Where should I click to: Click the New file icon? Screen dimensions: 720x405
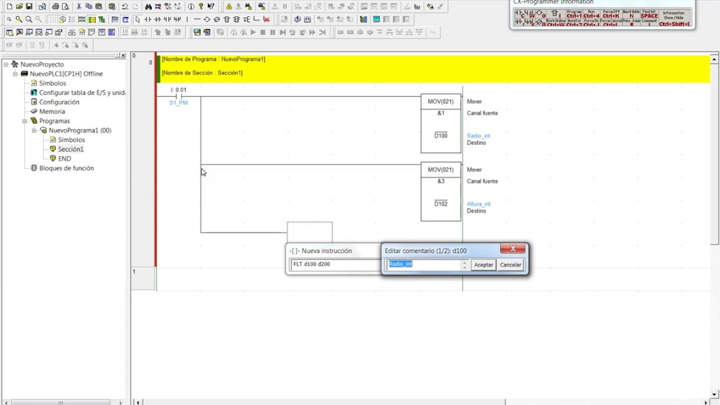click(x=10, y=7)
